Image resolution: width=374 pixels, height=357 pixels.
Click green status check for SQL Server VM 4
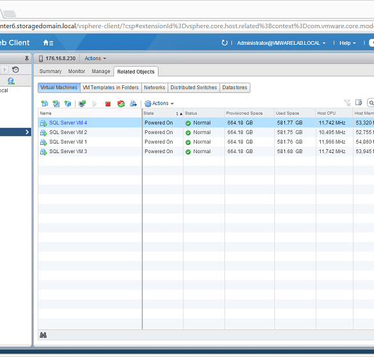[x=188, y=123]
